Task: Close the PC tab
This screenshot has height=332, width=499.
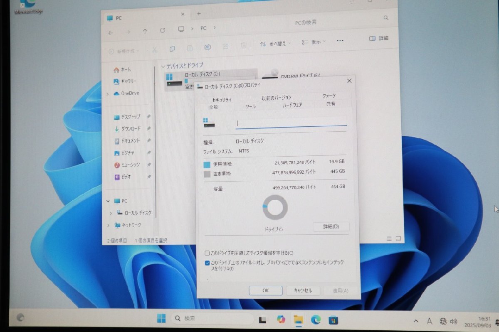Action: [183, 15]
